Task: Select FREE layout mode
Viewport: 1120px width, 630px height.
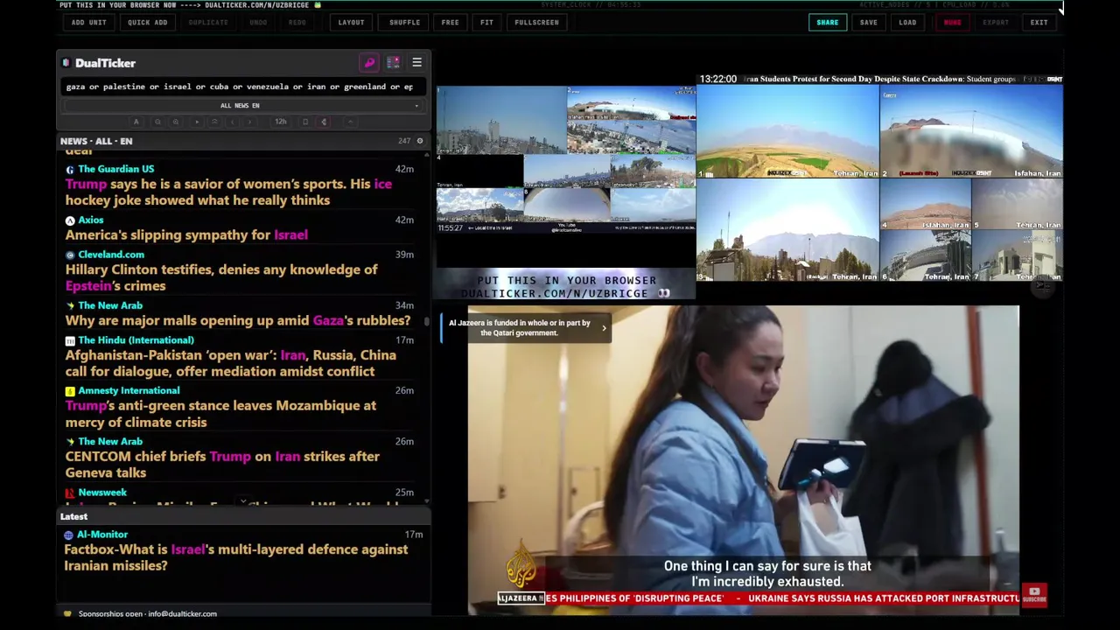Action: tap(450, 23)
